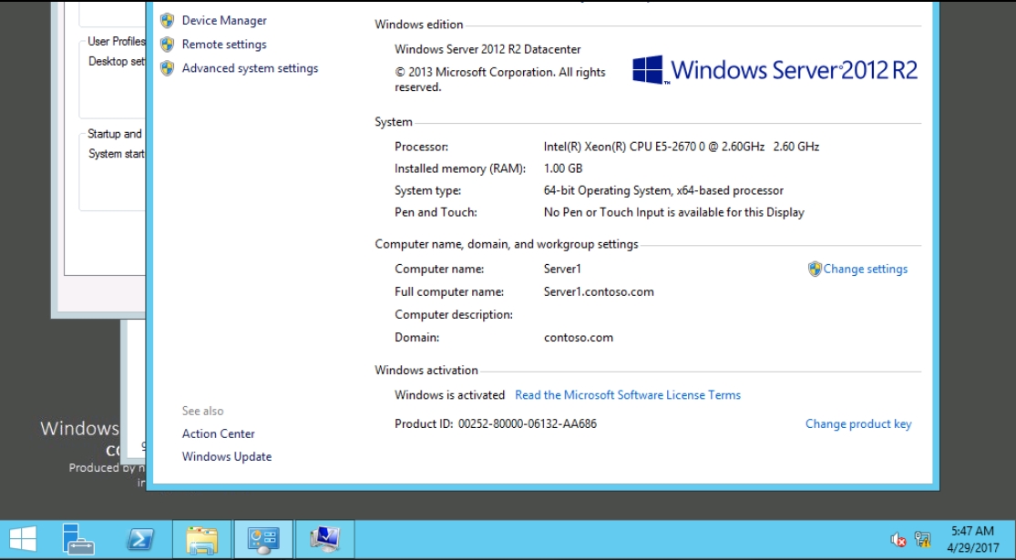The width and height of the screenshot is (1016, 560).
Task: Select Control Panel taskbar icon
Action: coord(263,540)
